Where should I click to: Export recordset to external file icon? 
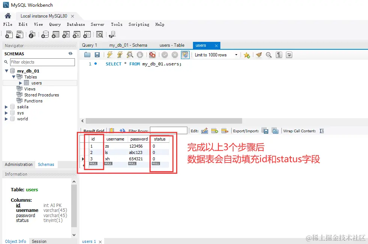coord(265,131)
